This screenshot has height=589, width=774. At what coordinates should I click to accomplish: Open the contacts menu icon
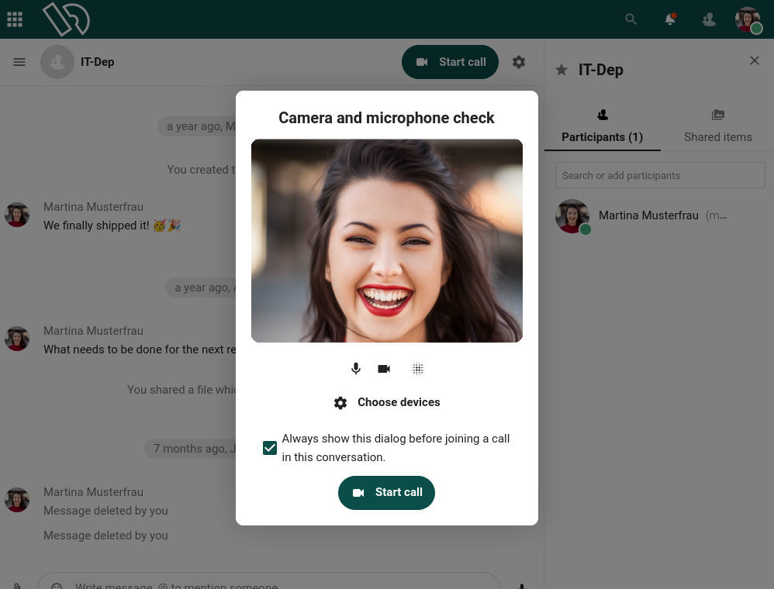[709, 19]
